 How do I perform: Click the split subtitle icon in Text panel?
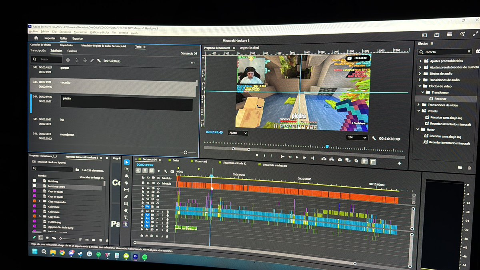tap(76, 60)
